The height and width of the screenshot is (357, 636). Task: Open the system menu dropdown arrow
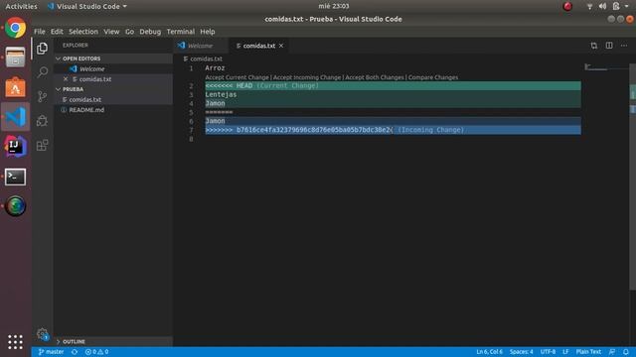(x=627, y=6)
